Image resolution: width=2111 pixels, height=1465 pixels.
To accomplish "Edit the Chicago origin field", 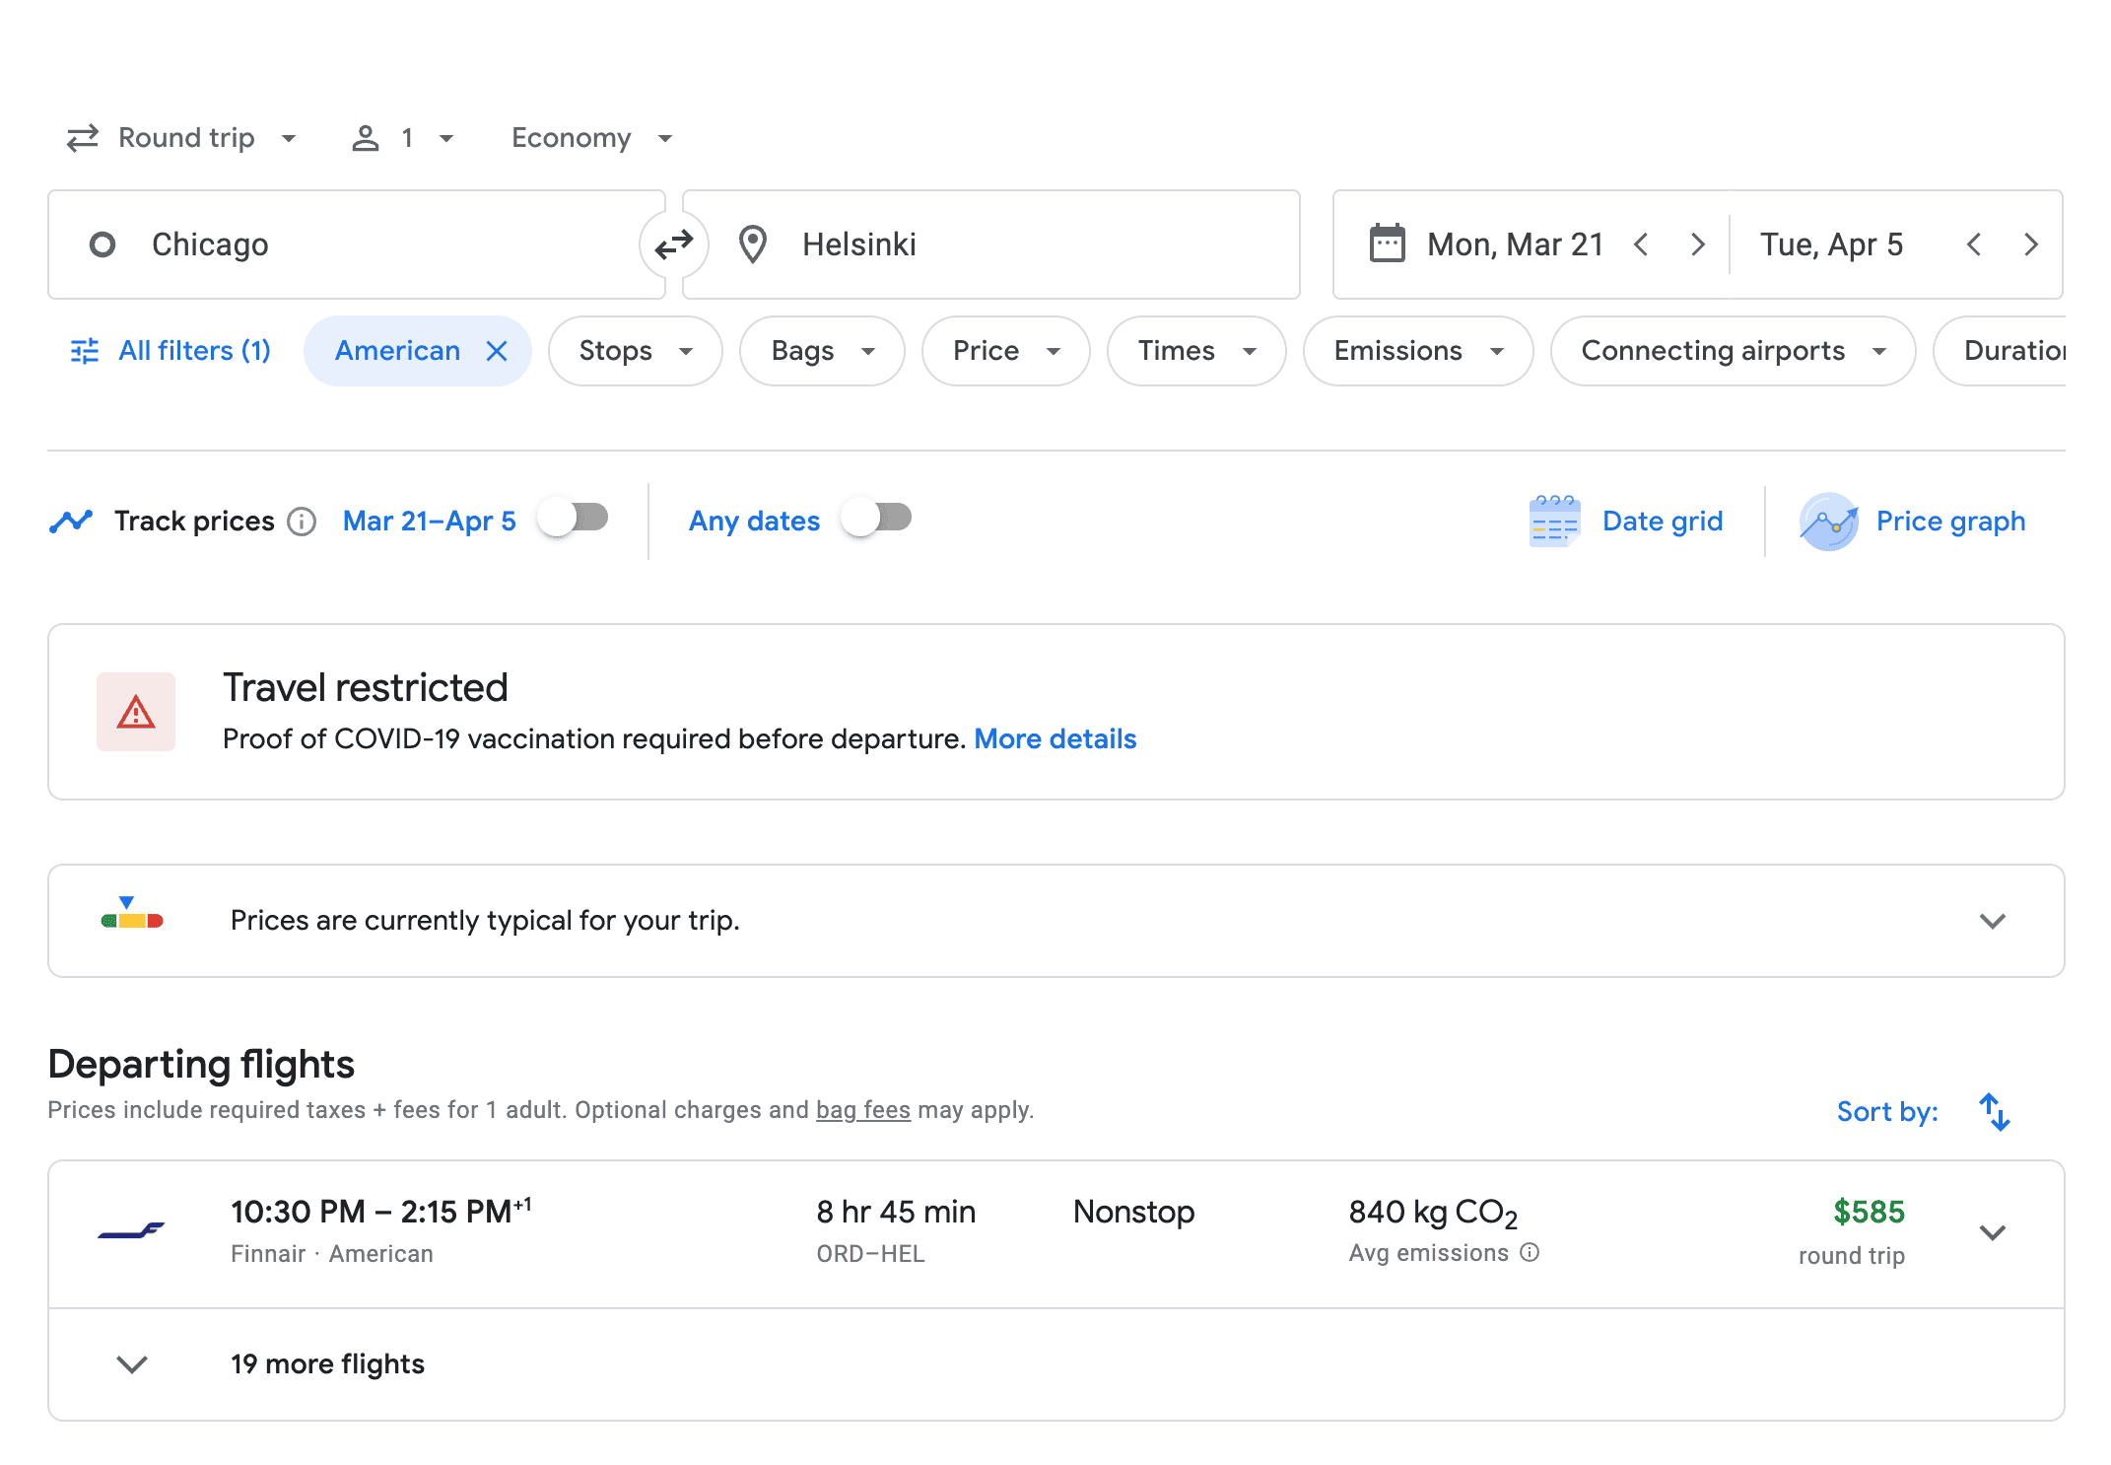I will 357,244.
